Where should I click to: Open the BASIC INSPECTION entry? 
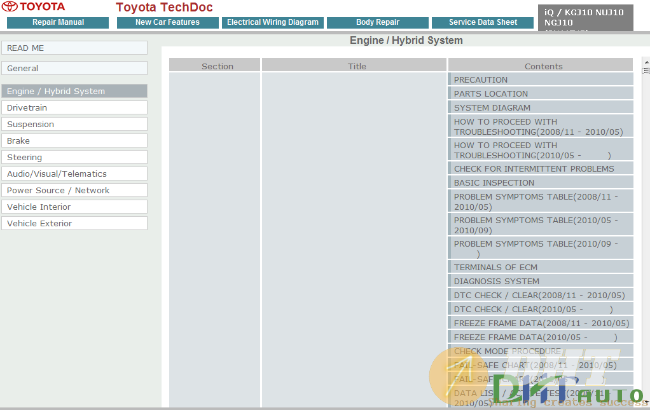(x=541, y=182)
